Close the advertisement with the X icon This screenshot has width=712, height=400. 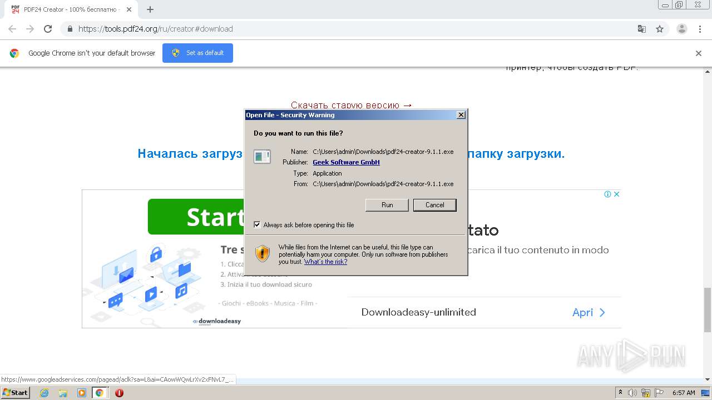[x=616, y=194]
